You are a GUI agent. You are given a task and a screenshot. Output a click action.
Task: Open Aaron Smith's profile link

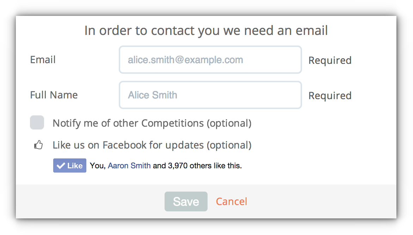(x=129, y=165)
